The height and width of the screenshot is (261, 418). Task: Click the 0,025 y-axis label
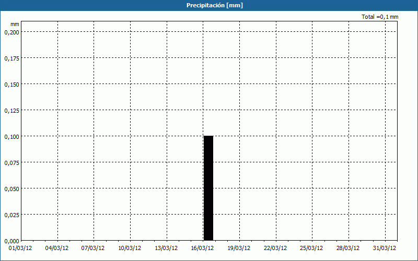11,215
